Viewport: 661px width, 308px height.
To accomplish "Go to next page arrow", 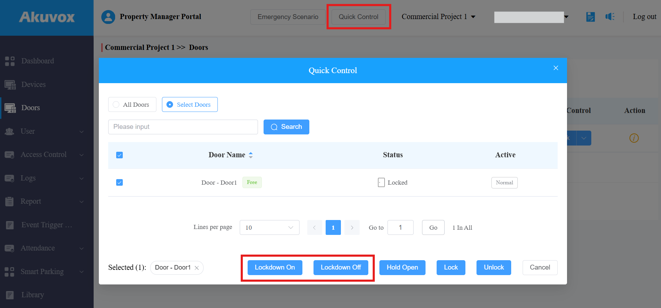I will click(x=352, y=228).
